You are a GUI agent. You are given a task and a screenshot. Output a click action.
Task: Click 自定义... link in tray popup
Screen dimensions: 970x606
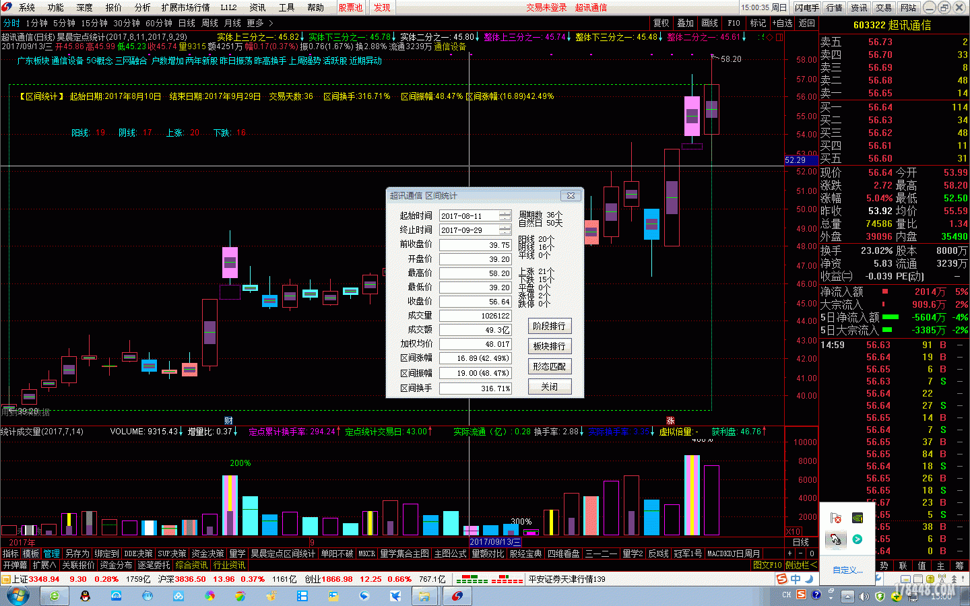click(847, 570)
